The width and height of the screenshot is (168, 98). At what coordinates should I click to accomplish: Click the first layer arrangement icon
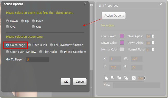coord(106,78)
